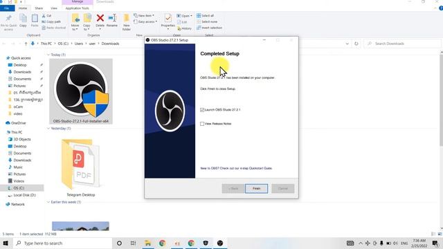This screenshot has height=249, width=443.
Task: Open Videos under This PC
Action: [x=19, y=181]
